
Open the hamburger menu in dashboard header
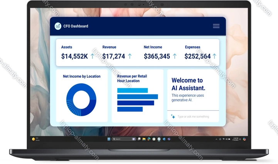(x=216, y=26)
